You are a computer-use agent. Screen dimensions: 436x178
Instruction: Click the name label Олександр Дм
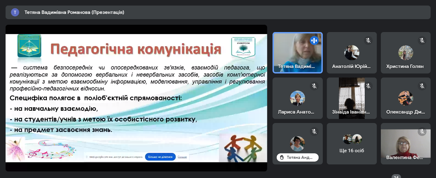[406, 112]
